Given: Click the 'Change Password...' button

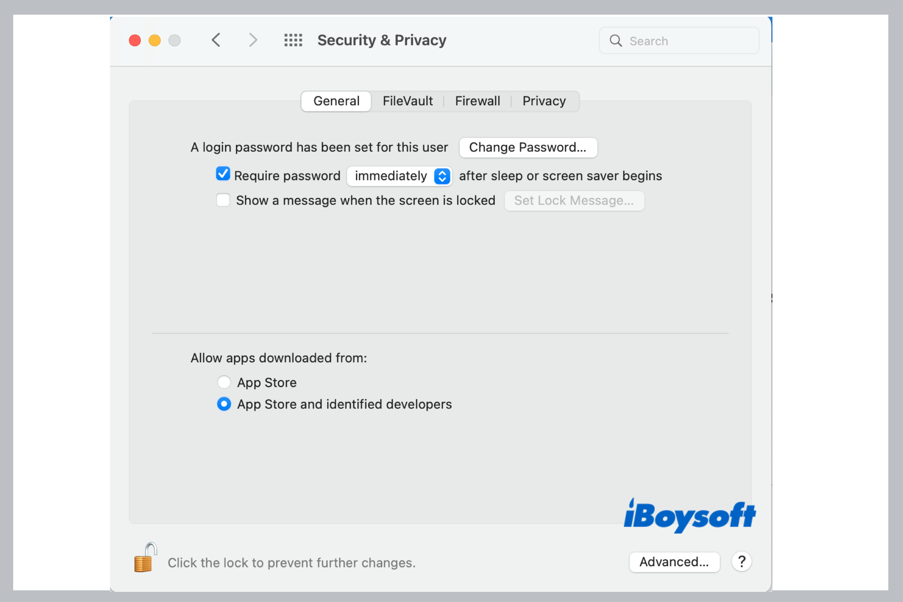Looking at the screenshot, I should [x=528, y=147].
